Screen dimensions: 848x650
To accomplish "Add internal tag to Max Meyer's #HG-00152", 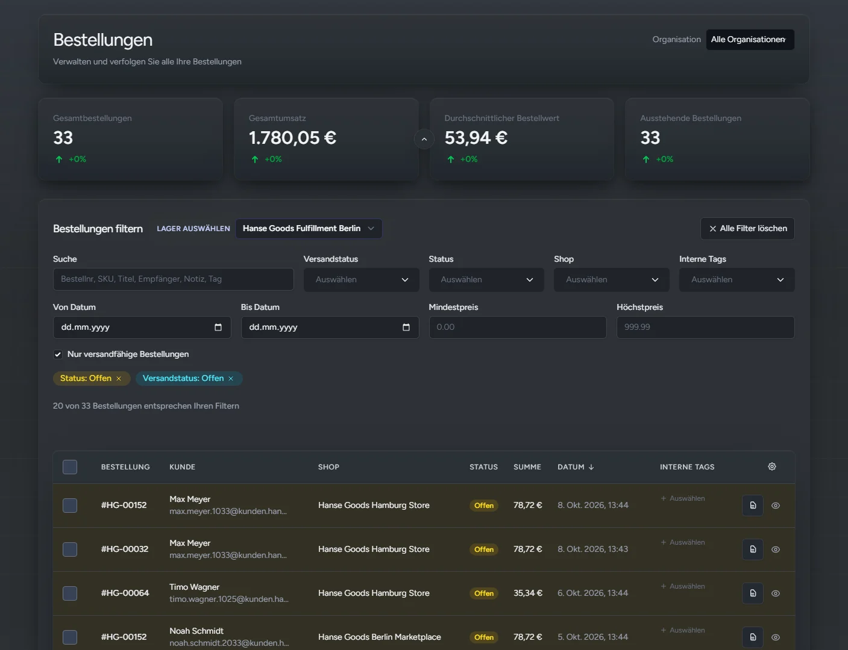I will pyautogui.click(x=683, y=498).
